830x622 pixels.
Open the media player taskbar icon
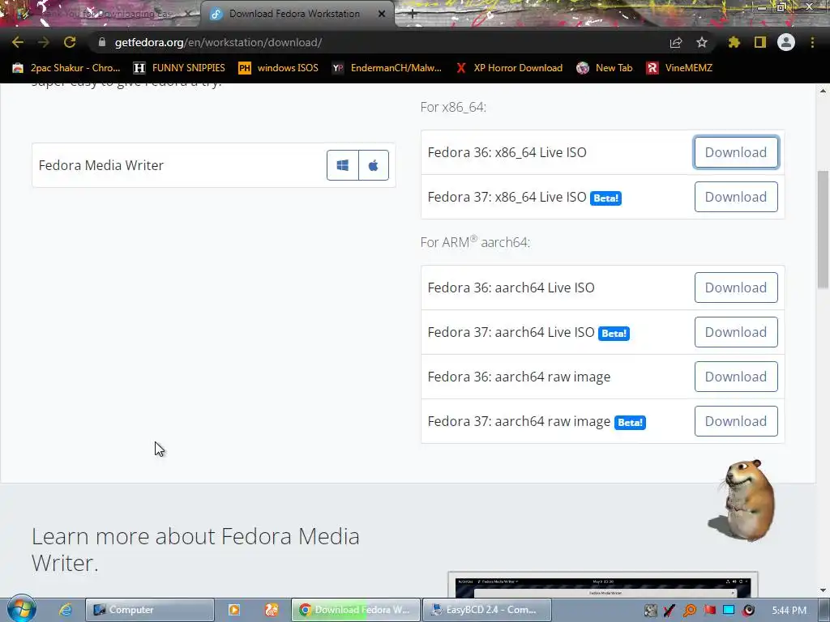[234, 610]
